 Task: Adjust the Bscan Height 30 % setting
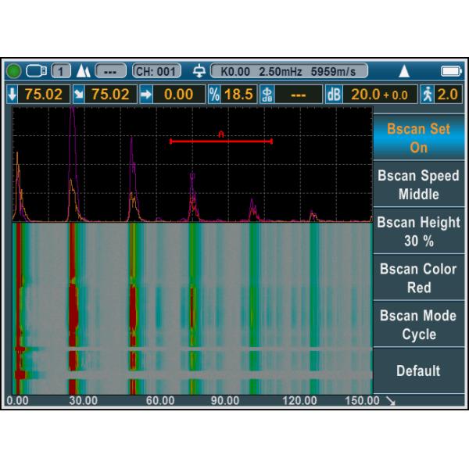(418, 231)
